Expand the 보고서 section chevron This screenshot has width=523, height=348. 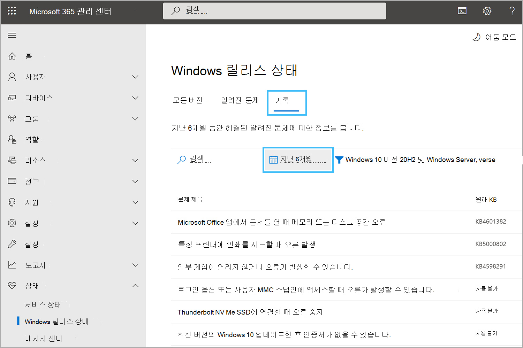tap(135, 265)
